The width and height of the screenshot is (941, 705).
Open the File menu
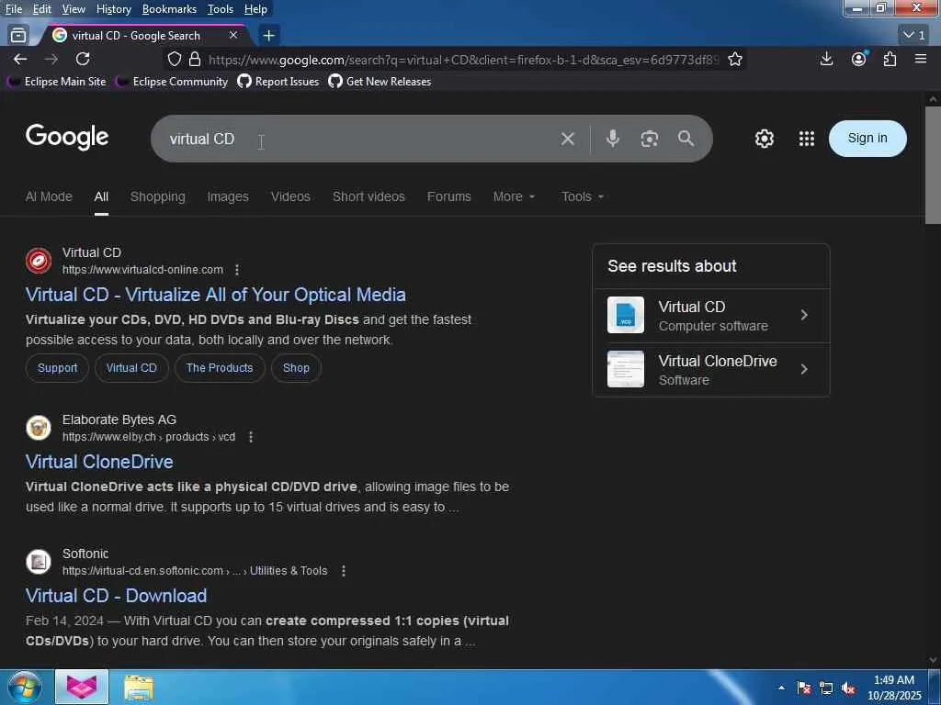pyautogui.click(x=13, y=9)
